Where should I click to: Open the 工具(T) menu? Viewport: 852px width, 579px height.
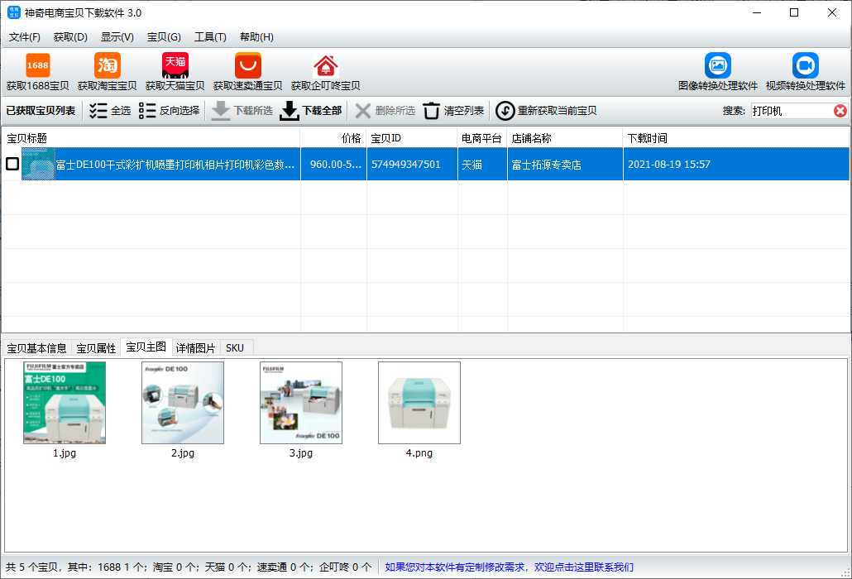pyautogui.click(x=210, y=37)
